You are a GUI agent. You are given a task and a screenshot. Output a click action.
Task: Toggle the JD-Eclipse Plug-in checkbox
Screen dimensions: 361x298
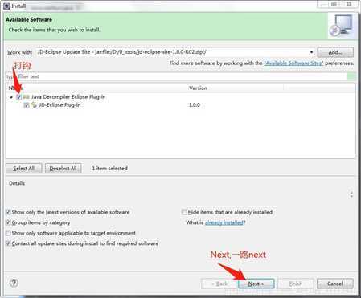(x=26, y=105)
